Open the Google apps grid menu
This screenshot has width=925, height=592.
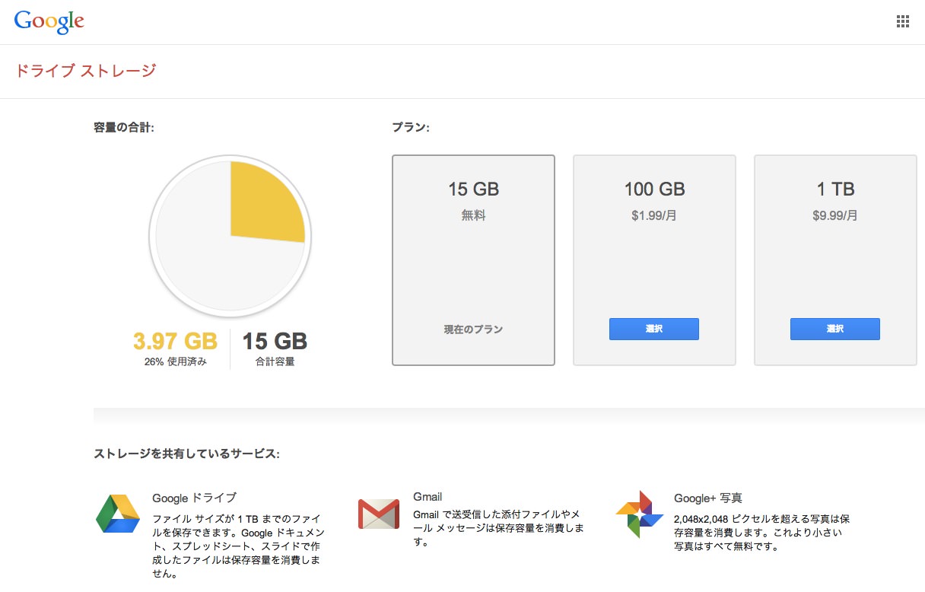click(903, 21)
